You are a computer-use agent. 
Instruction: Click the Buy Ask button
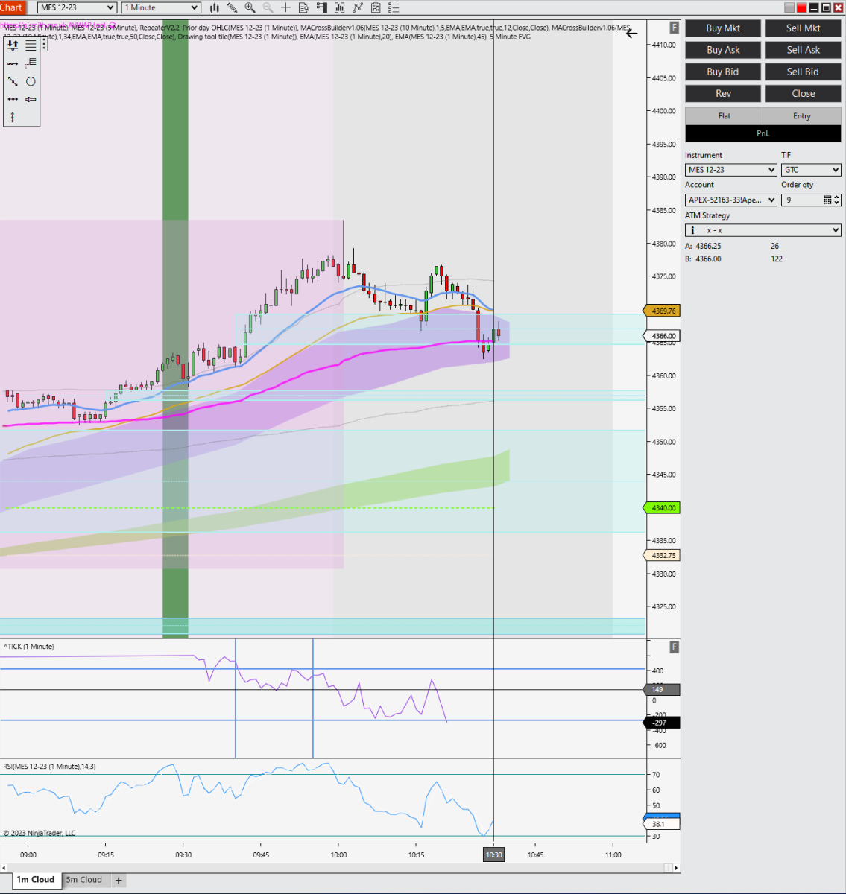[723, 50]
